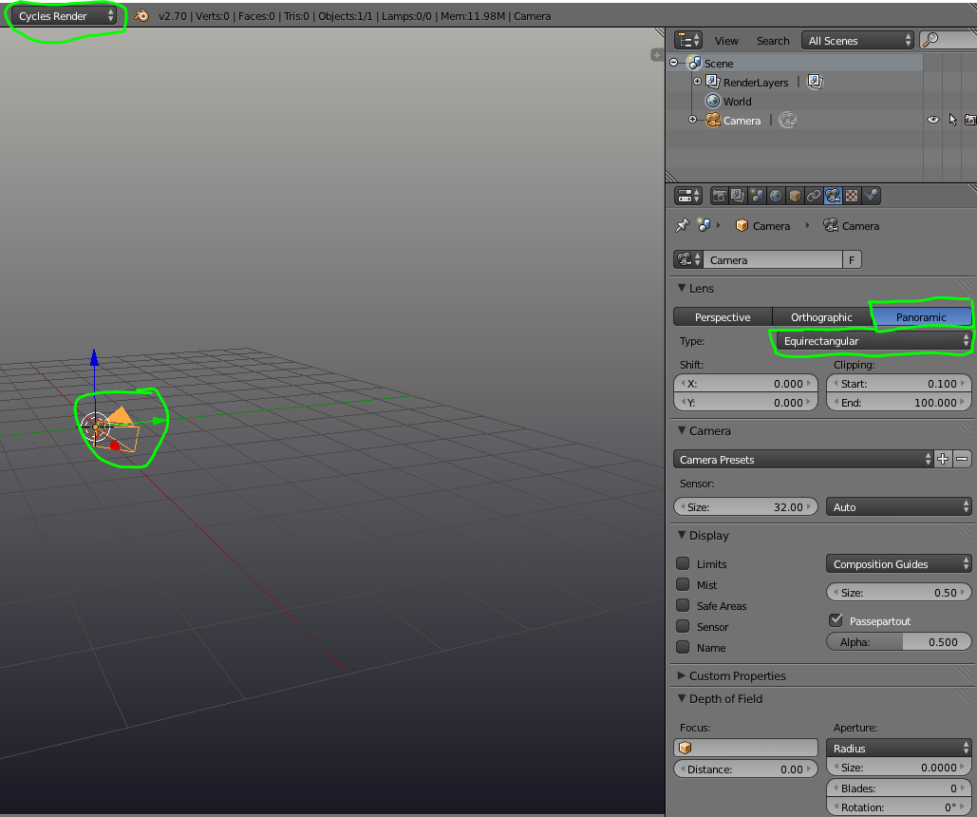Screen dimensions: 977x817
Task: Collapse the Depth of Field panel
Action: pyautogui.click(x=682, y=698)
